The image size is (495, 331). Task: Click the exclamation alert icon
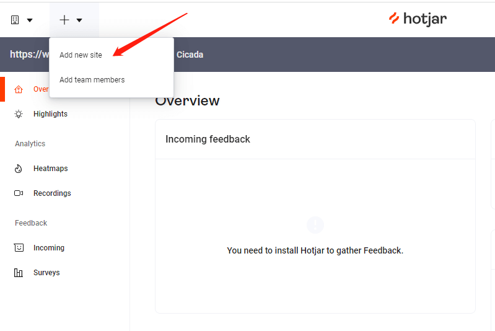(x=315, y=225)
